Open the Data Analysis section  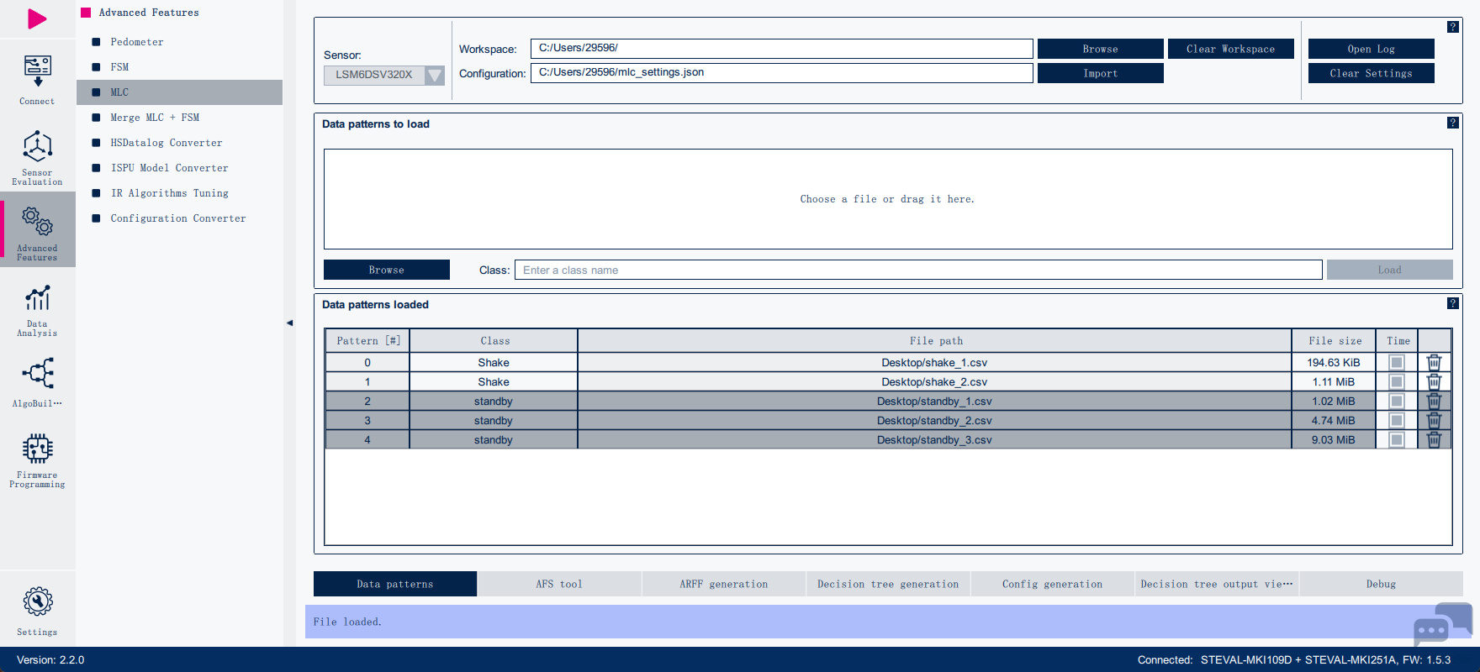click(37, 309)
